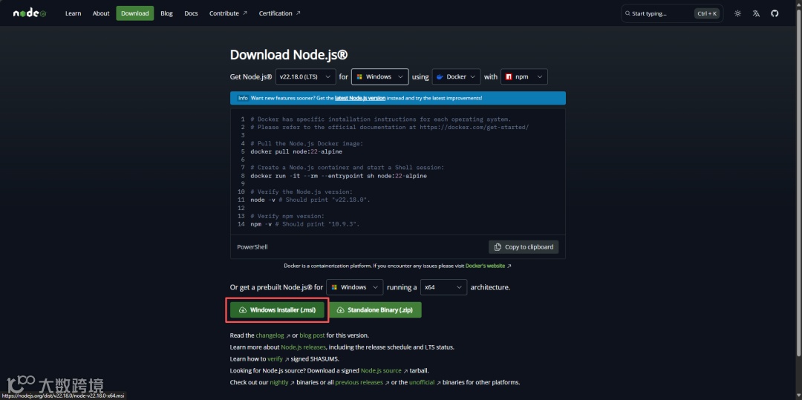
Task: Expand the top Windows platform dropdown
Action: click(380, 76)
